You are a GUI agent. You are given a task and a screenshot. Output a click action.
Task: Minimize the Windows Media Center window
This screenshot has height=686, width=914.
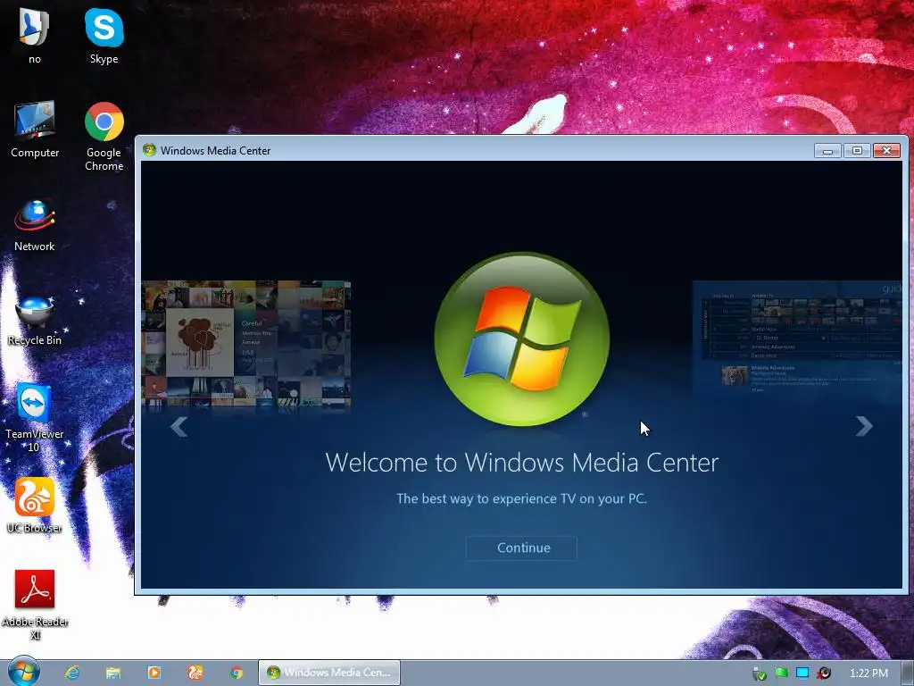[827, 150]
